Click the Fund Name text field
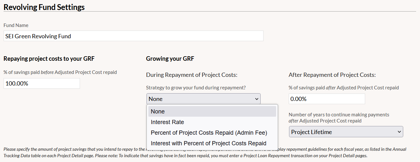Viewport: 420px width, 162px height. pos(134,36)
